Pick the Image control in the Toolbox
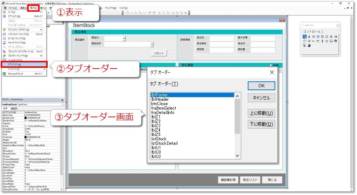The image size is (357, 195). click(331, 41)
